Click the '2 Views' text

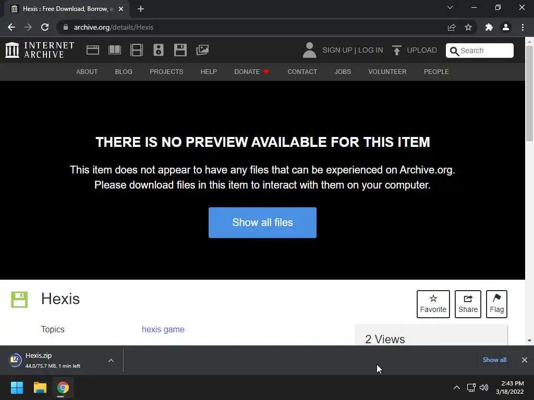click(x=385, y=339)
